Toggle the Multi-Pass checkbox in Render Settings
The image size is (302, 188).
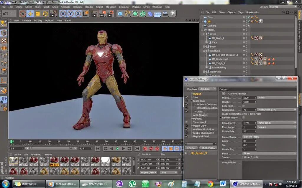coord(186,101)
